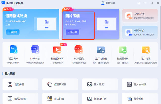Select the 图片转视频 label text
The image size is (161, 104).
click(x=101, y=59)
